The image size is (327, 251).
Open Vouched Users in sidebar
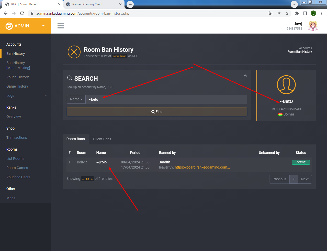18,177
